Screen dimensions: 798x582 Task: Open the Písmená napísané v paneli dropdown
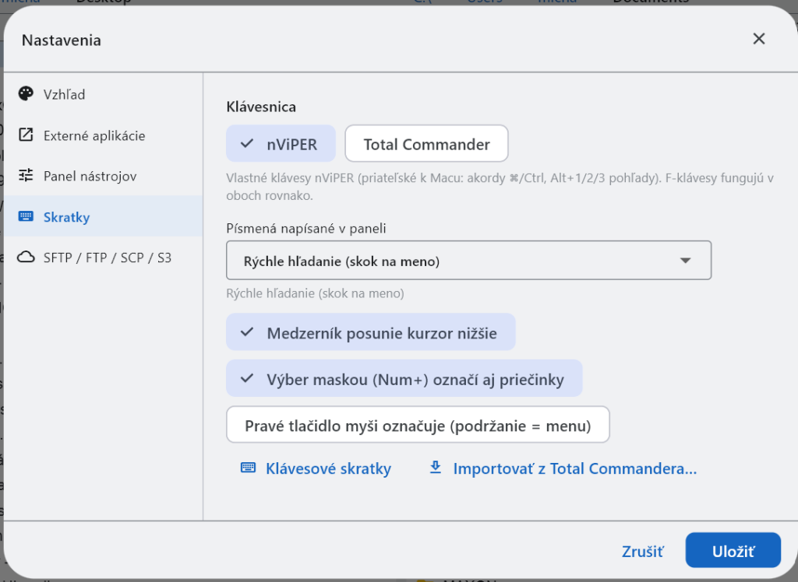[x=468, y=261]
